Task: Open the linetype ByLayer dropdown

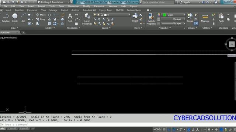Action: [173, 23]
